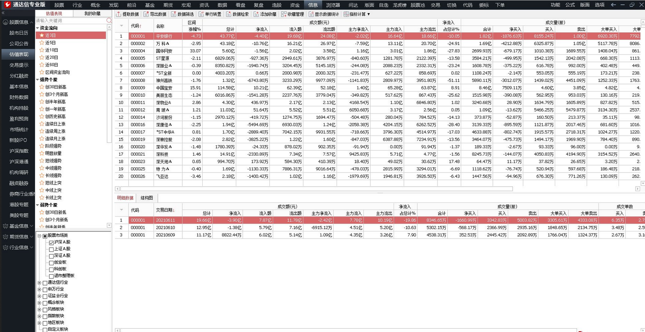Image resolution: width=645 pixels, height=332 pixels.
Task: Click the indicator list scroll-down arrow
Action: [109, 225]
